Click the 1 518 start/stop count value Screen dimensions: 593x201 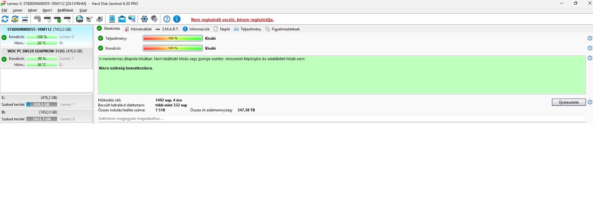(x=160, y=110)
